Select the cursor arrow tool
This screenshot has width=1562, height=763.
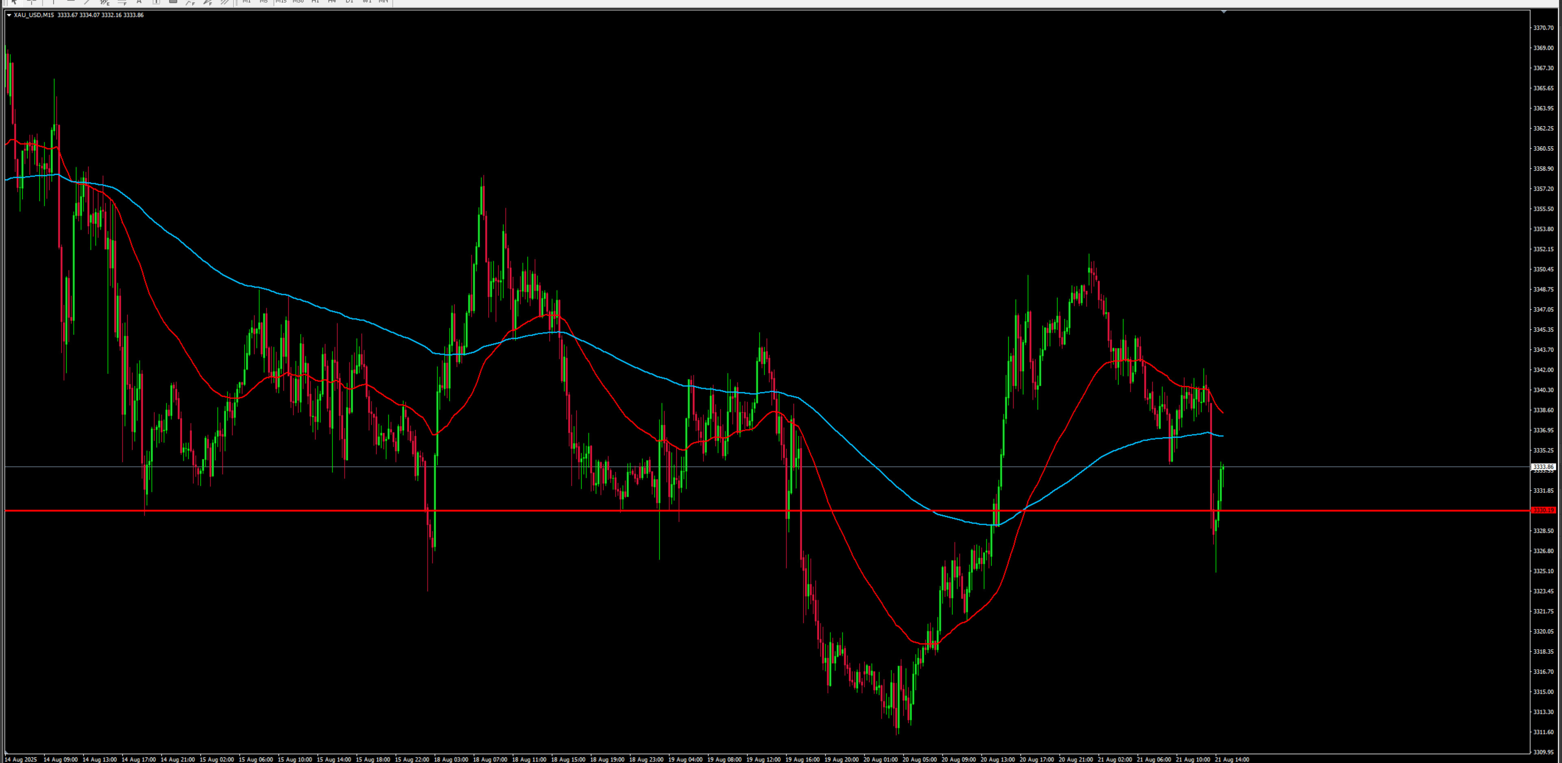tap(15, 2)
